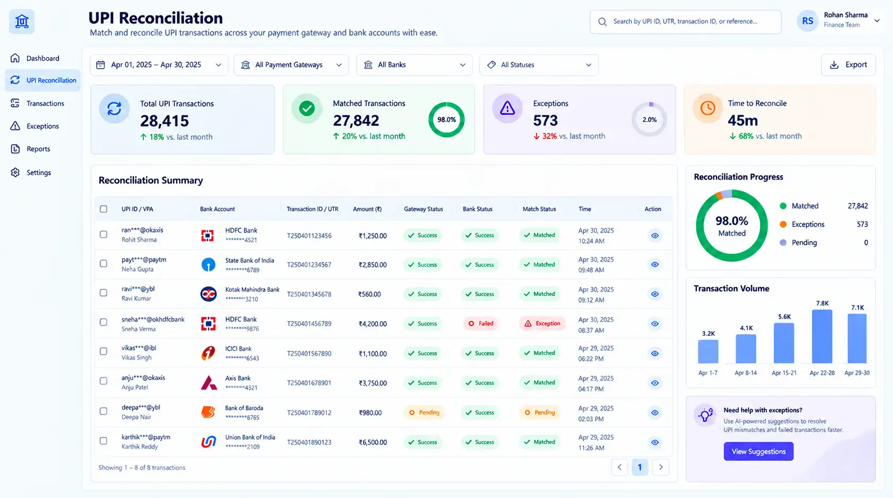Check the box for Rohit Sharma row
Image resolution: width=893 pixels, height=498 pixels.
point(103,234)
